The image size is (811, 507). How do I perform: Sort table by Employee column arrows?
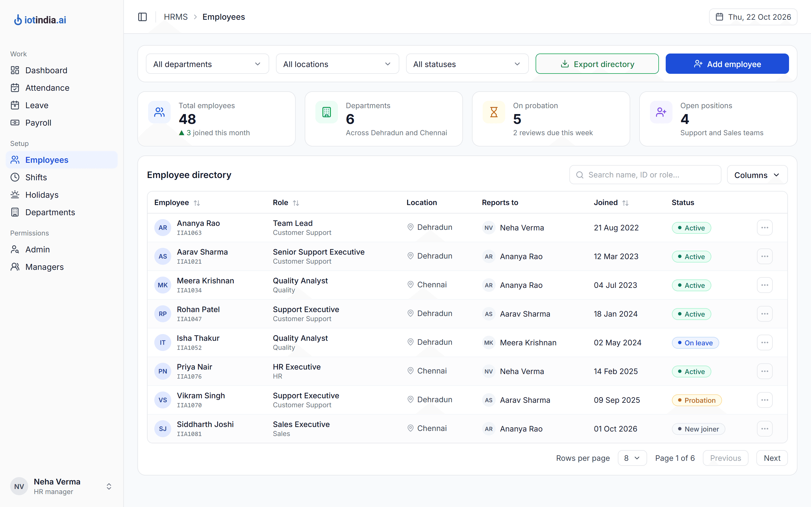[x=197, y=203]
